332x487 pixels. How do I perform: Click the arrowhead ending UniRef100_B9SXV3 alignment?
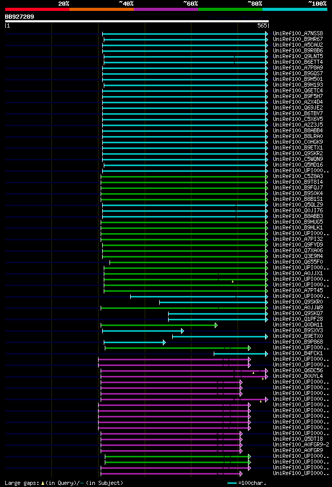183,331
